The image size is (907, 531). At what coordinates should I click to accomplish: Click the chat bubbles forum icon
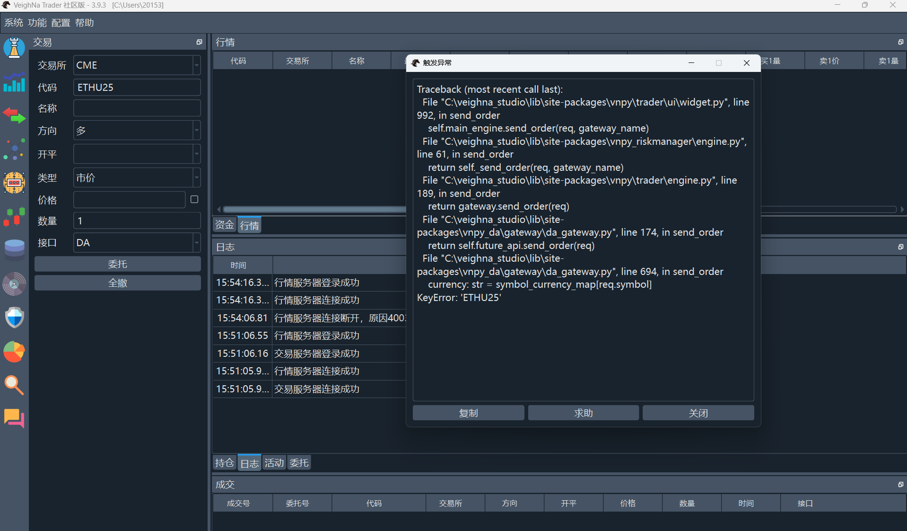click(x=14, y=418)
